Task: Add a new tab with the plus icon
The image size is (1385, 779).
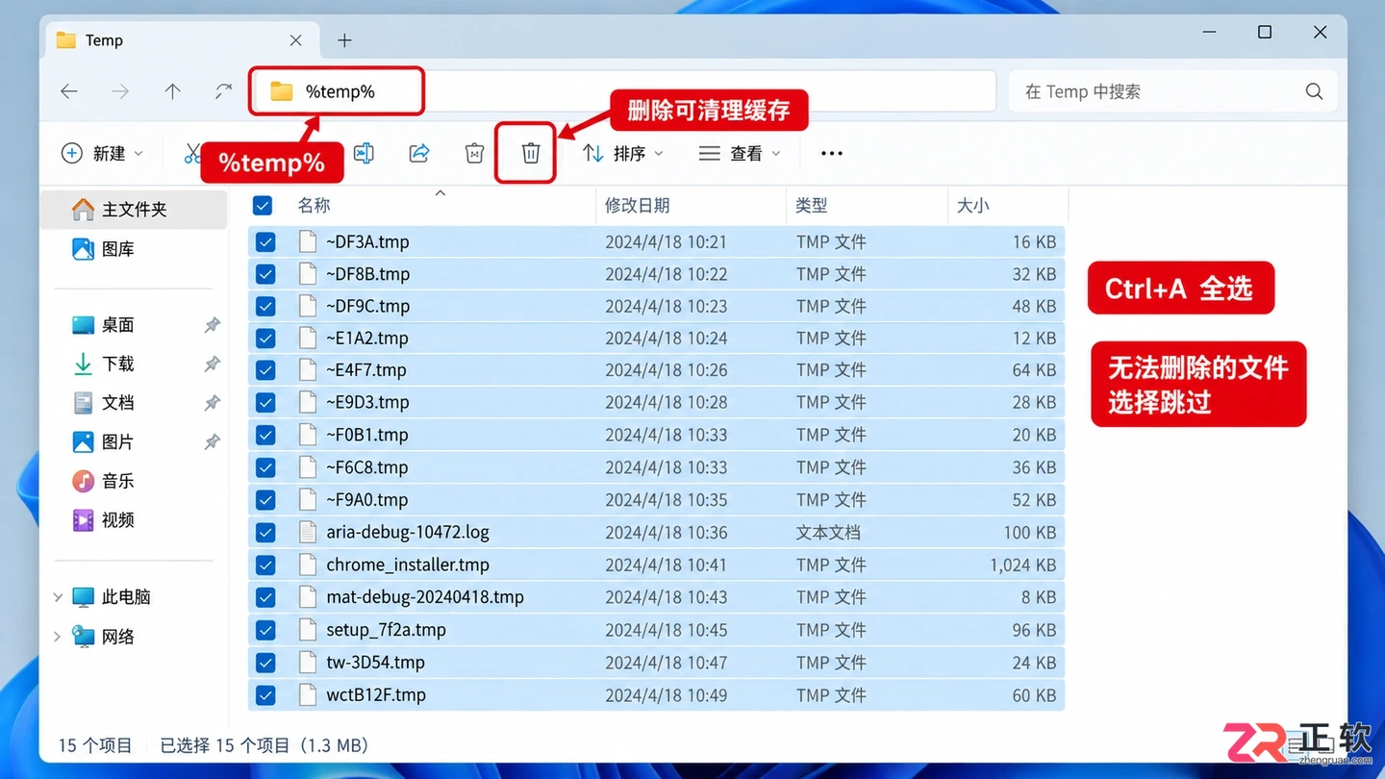Action: coord(344,40)
